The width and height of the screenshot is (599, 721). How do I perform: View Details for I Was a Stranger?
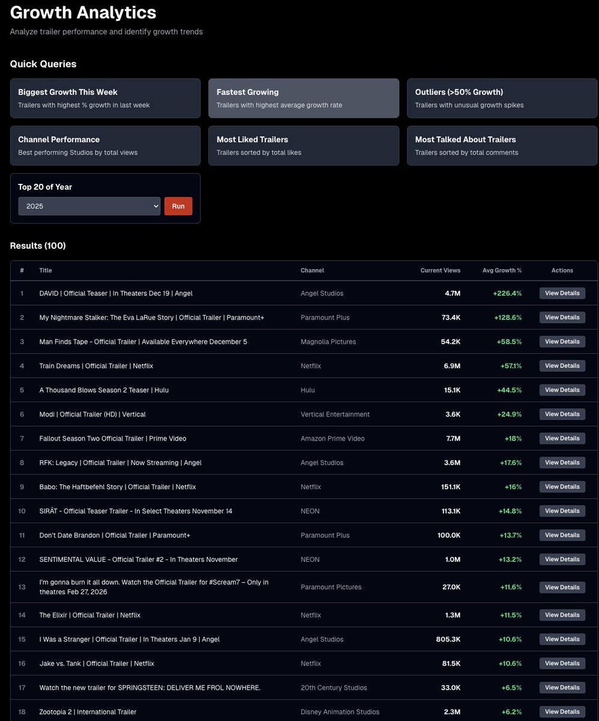(562, 639)
